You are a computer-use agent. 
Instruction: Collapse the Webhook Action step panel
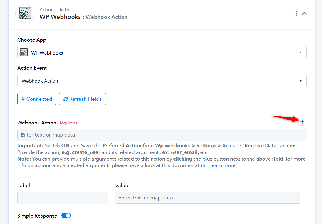click(x=304, y=13)
